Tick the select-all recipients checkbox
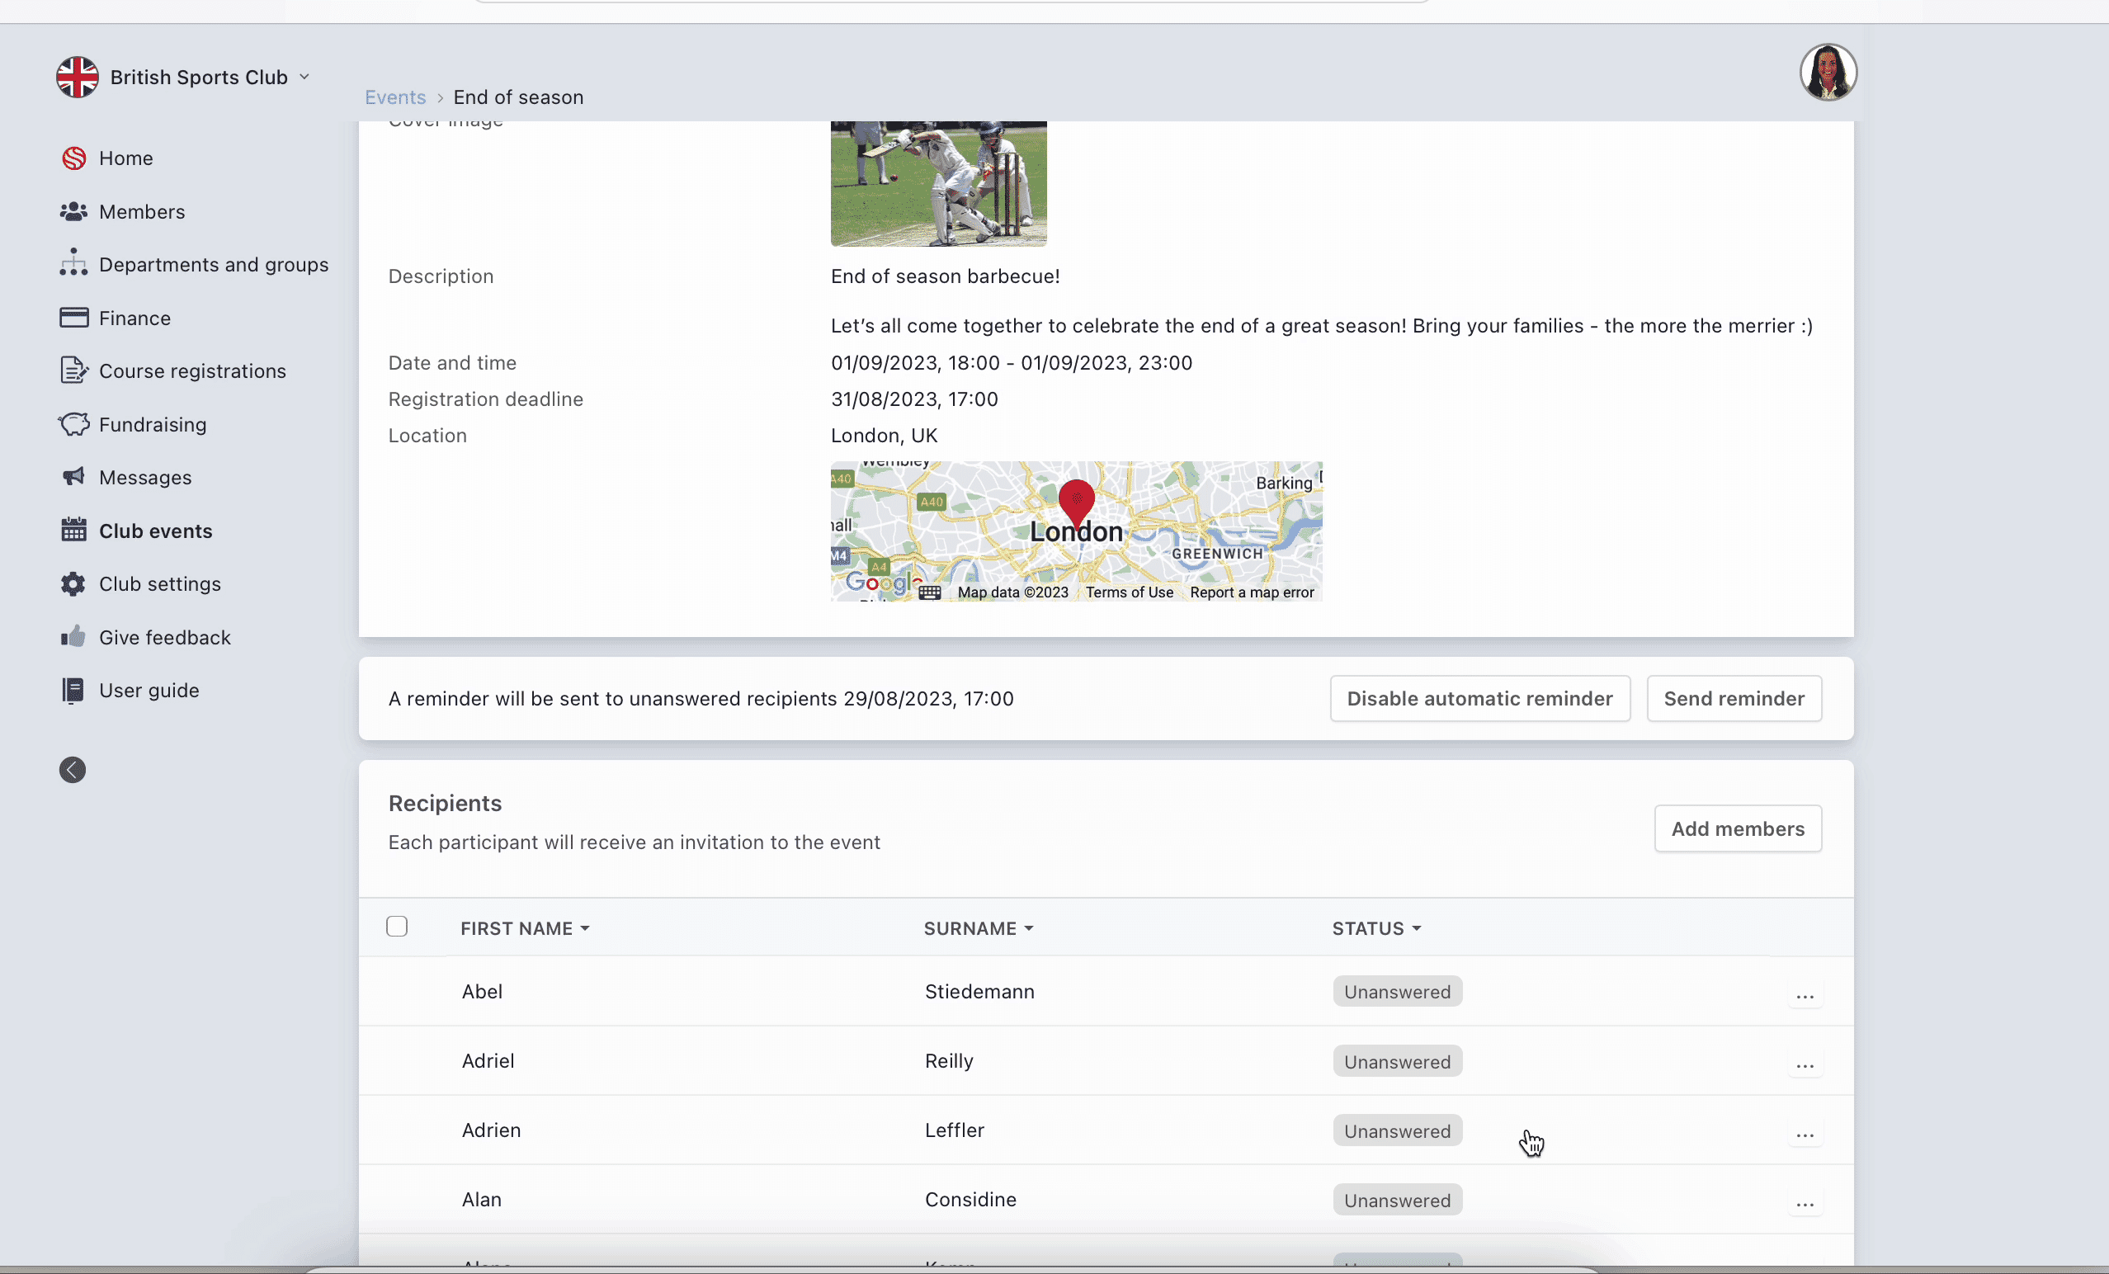Image resolution: width=2109 pixels, height=1274 pixels. tap(396, 927)
